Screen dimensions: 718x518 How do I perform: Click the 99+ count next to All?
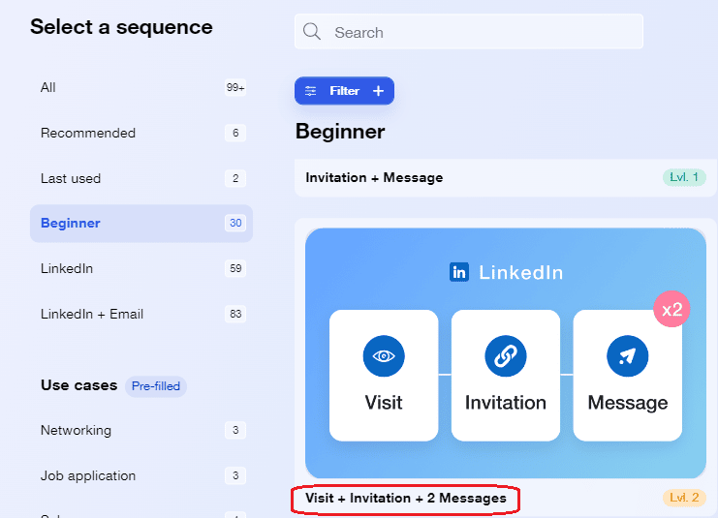(235, 87)
